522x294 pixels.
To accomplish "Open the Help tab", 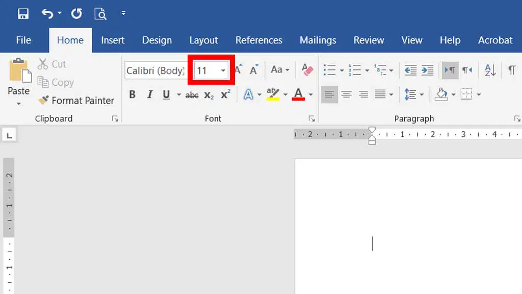I will 450,40.
